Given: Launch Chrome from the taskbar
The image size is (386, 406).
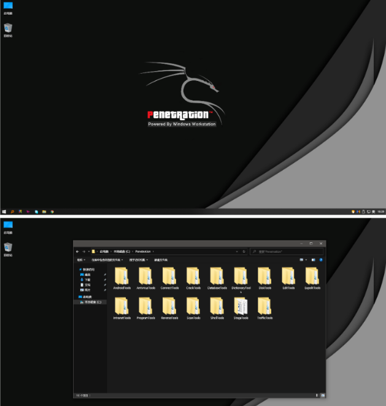Looking at the screenshot, I should coord(52,212).
